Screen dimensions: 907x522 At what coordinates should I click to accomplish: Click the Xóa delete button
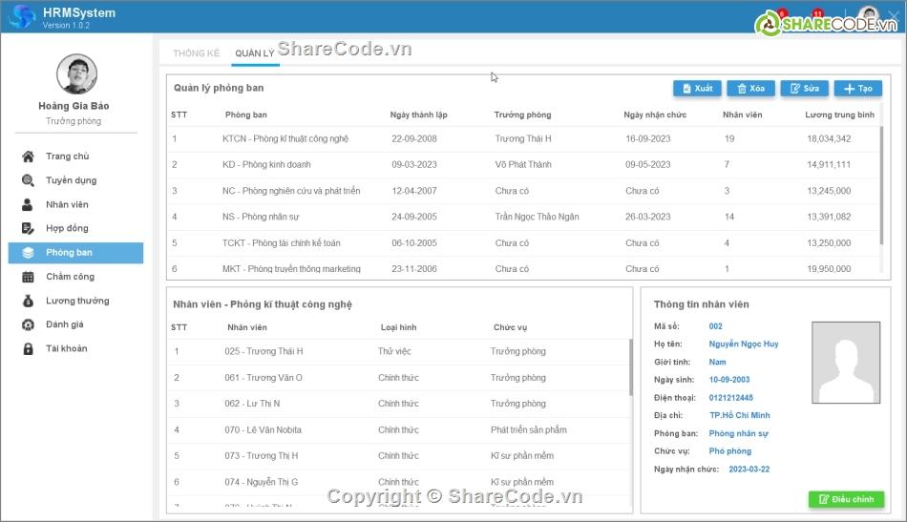click(750, 88)
